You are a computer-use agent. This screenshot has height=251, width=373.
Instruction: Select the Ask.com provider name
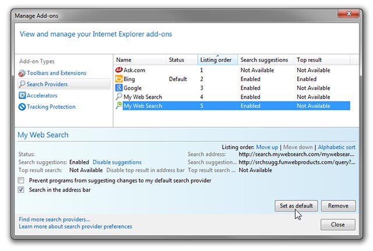[x=134, y=70]
